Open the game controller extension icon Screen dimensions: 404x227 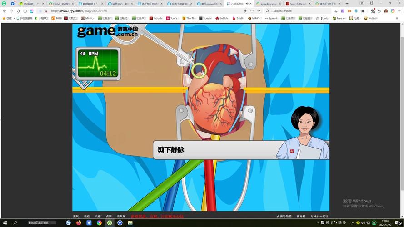[349, 11]
